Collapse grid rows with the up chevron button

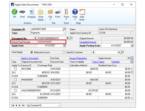pos(132,58)
